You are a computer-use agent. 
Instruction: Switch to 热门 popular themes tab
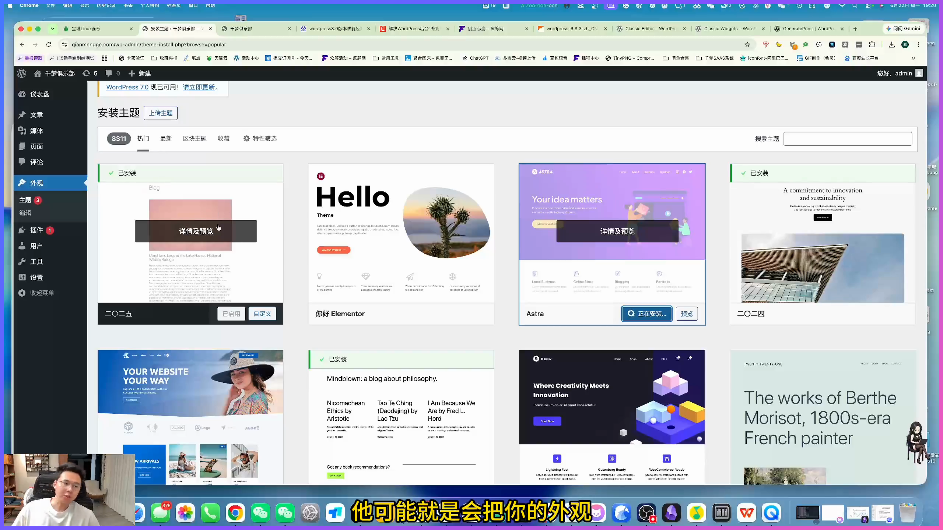pos(143,139)
